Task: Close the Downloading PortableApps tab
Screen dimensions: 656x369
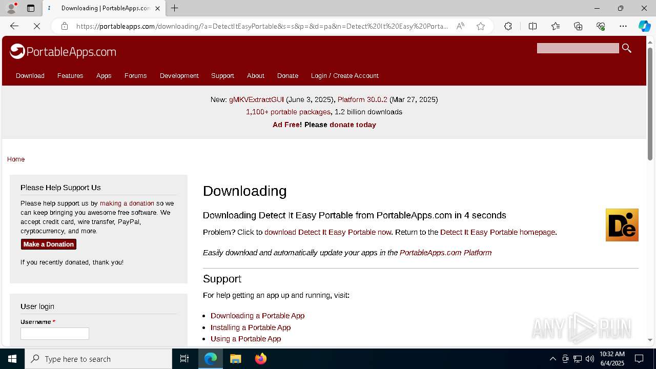Action: (158, 8)
